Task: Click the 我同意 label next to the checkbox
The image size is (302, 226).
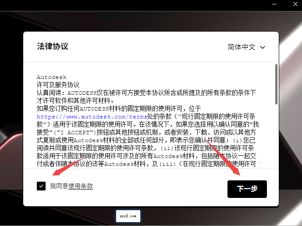Action: 59,186
